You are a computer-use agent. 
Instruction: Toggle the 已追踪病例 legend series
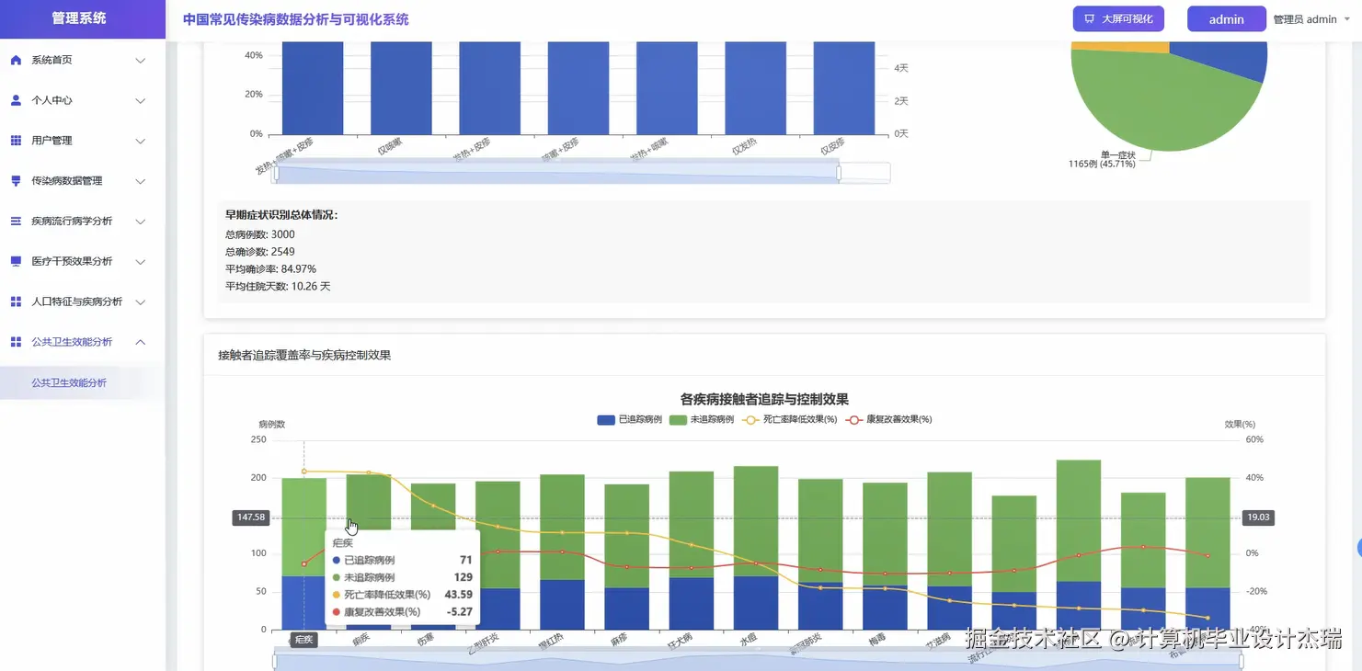[629, 419]
